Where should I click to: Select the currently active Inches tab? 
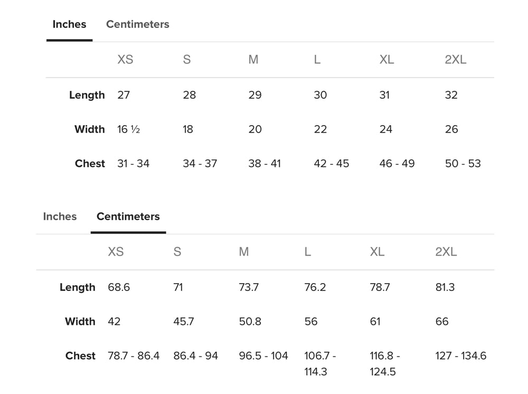click(x=69, y=24)
